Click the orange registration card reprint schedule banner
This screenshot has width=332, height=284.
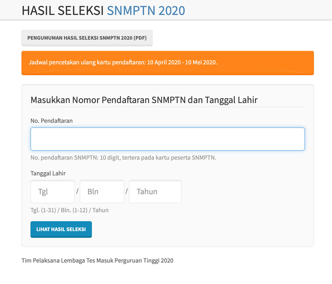(x=168, y=63)
